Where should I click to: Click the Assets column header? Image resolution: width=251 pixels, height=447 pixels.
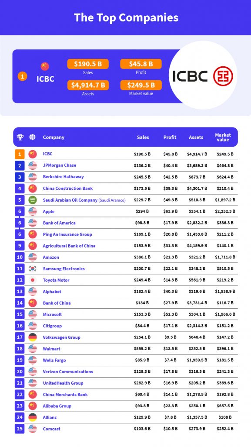click(196, 137)
